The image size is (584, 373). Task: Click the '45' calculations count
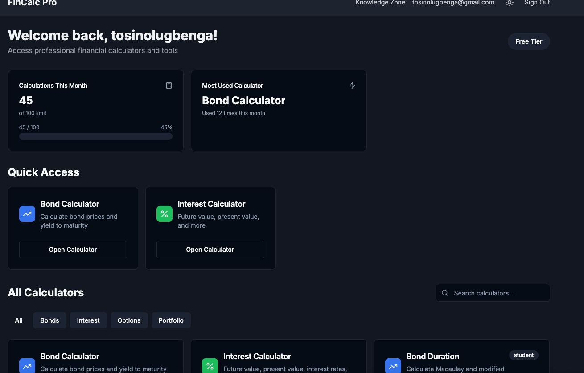(26, 101)
